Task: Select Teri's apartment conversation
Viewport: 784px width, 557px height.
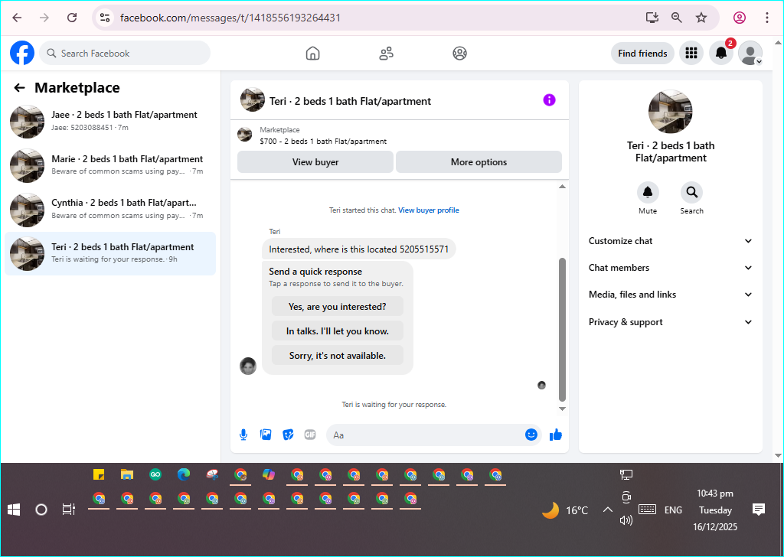Action: click(x=110, y=253)
